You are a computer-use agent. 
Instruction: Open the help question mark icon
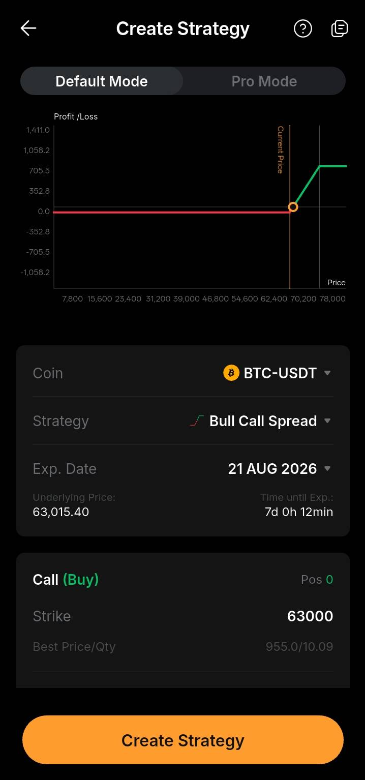pos(303,28)
